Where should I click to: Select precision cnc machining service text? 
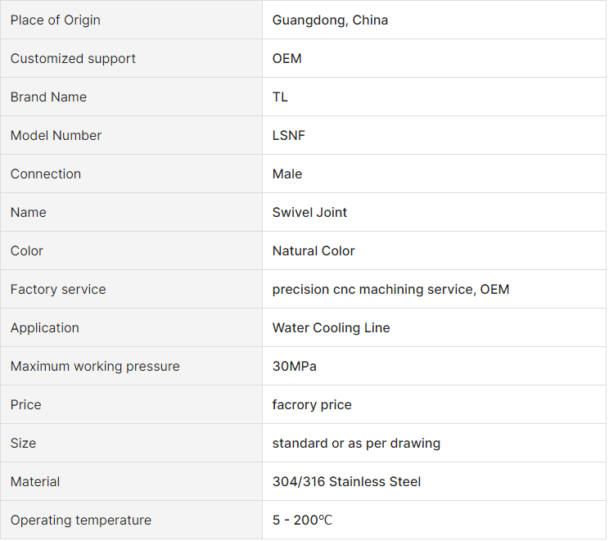coord(372,290)
